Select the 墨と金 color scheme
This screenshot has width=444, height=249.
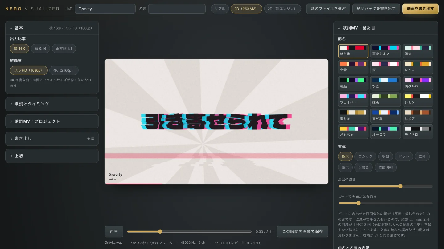click(353, 116)
